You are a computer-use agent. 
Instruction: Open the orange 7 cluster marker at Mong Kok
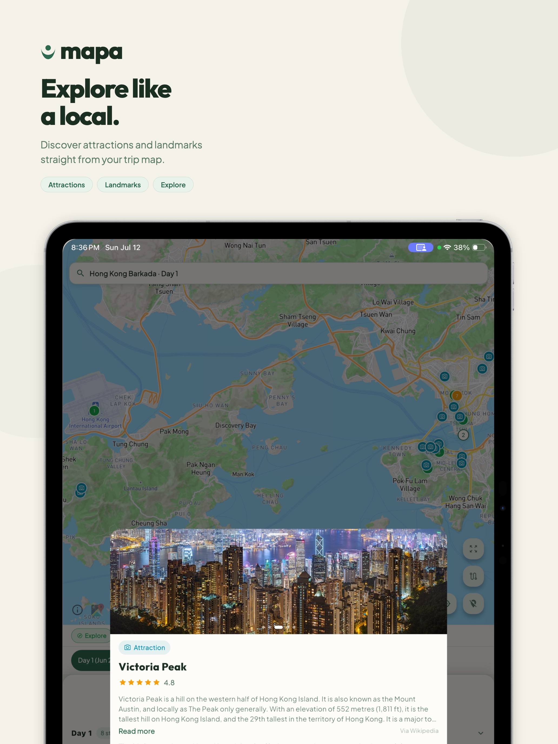[457, 396]
